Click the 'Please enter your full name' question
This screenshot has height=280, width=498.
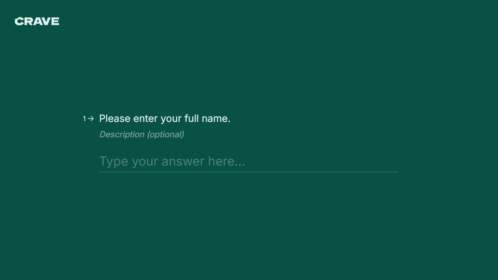click(x=164, y=118)
